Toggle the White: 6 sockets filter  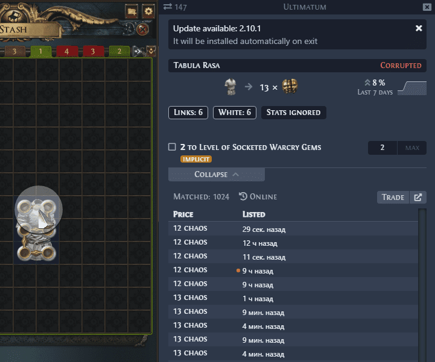pyautogui.click(x=235, y=113)
